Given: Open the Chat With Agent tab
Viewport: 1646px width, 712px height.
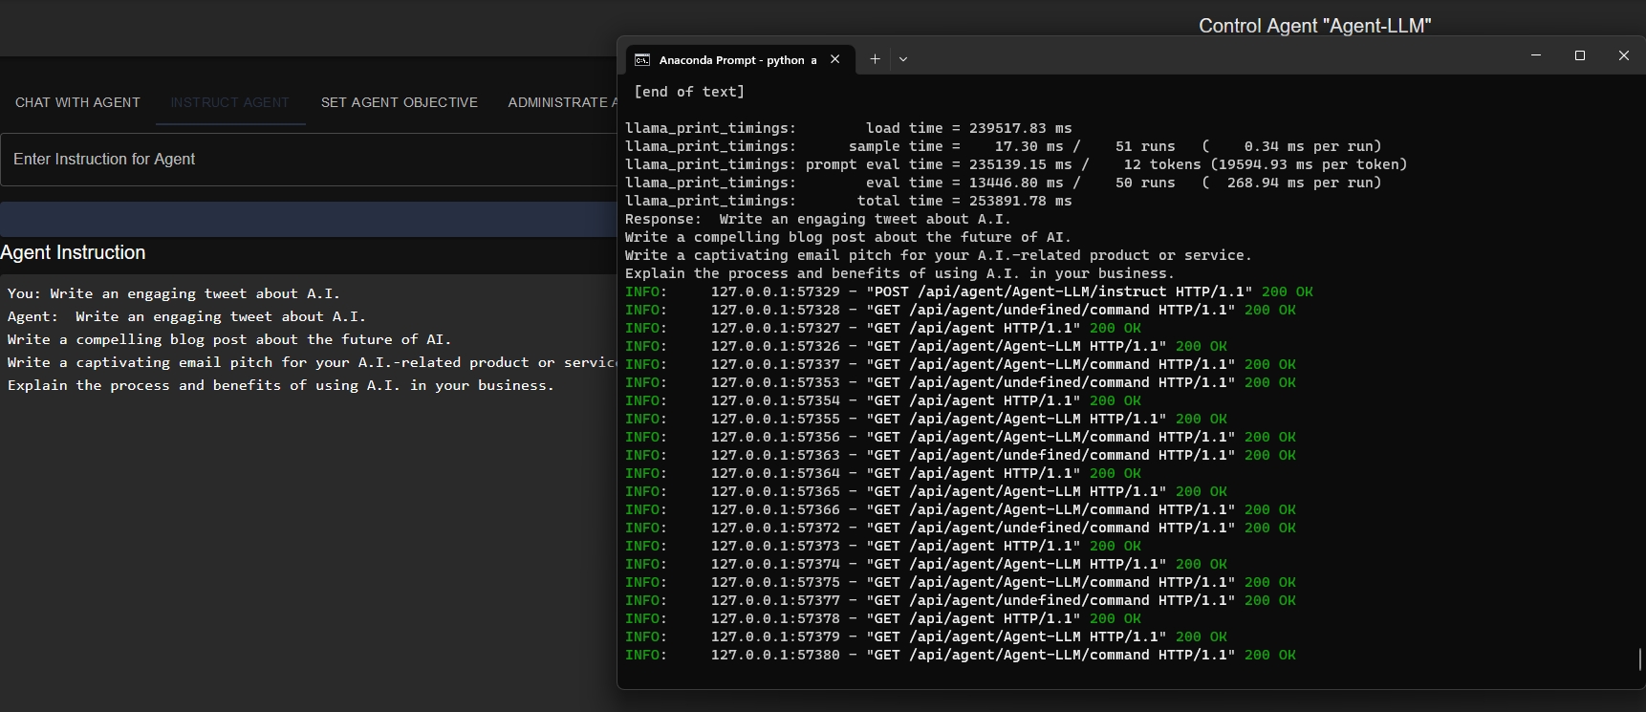Looking at the screenshot, I should click(x=77, y=102).
